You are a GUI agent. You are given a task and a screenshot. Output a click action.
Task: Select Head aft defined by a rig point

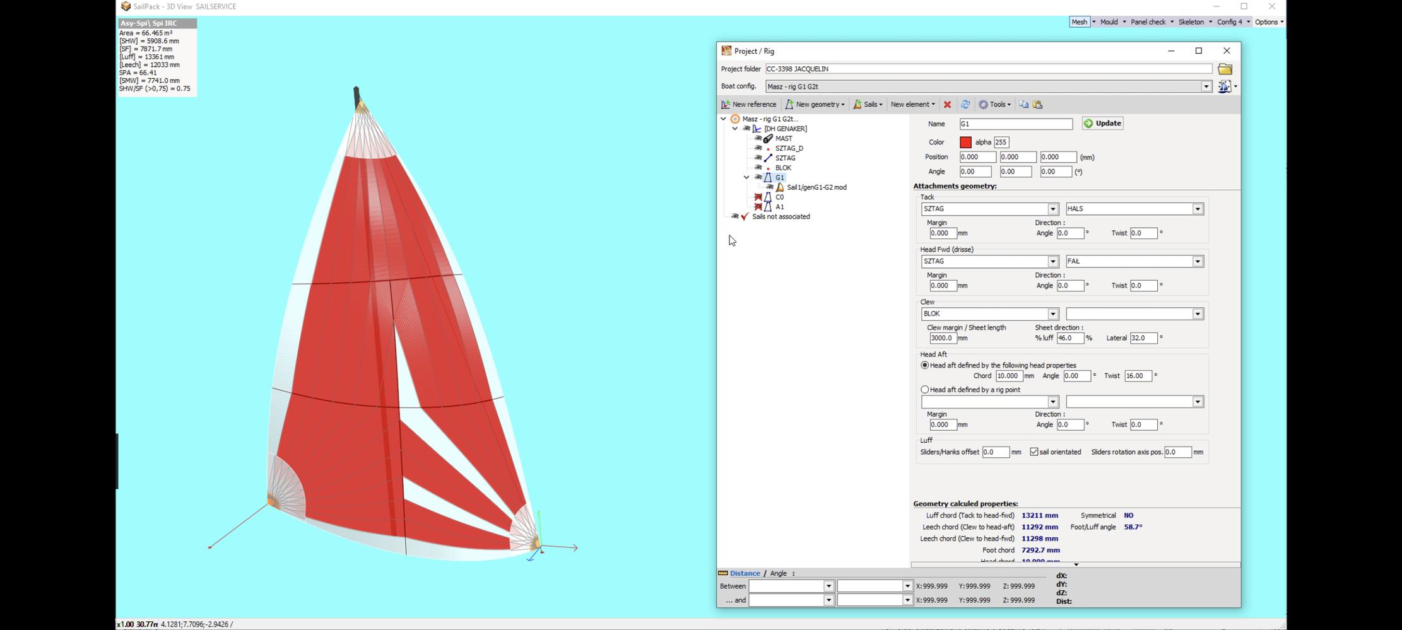click(925, 390)
